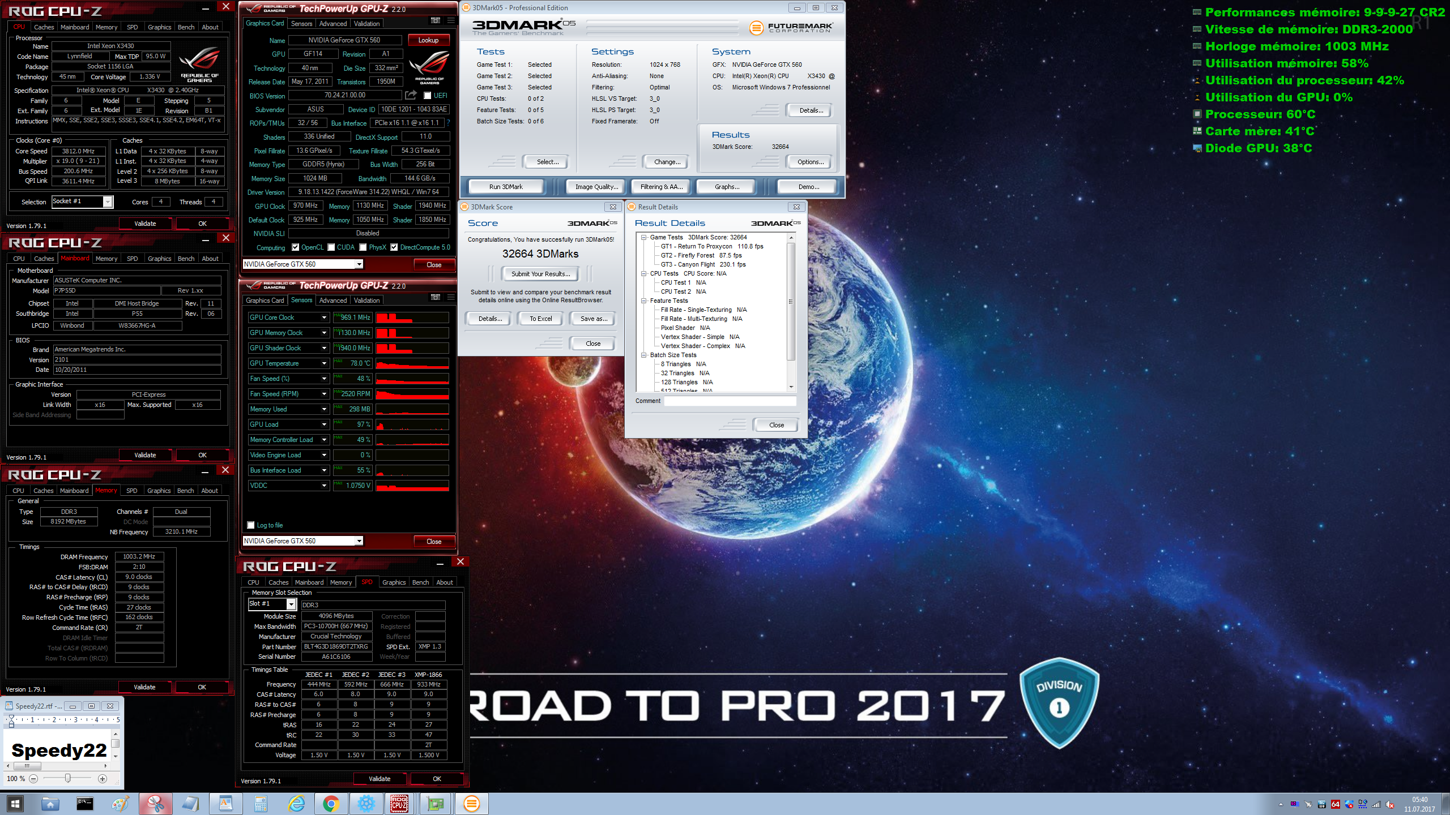Image resolution: width=1450 pixels, height=815 pixels.
Task: Open the VDDC sensor dropdown
Action: (325, 486)
